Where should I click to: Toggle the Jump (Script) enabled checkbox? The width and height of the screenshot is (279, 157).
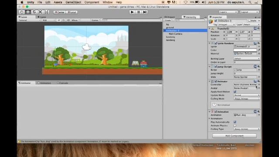pyautogui.click(x=216, y=67)
